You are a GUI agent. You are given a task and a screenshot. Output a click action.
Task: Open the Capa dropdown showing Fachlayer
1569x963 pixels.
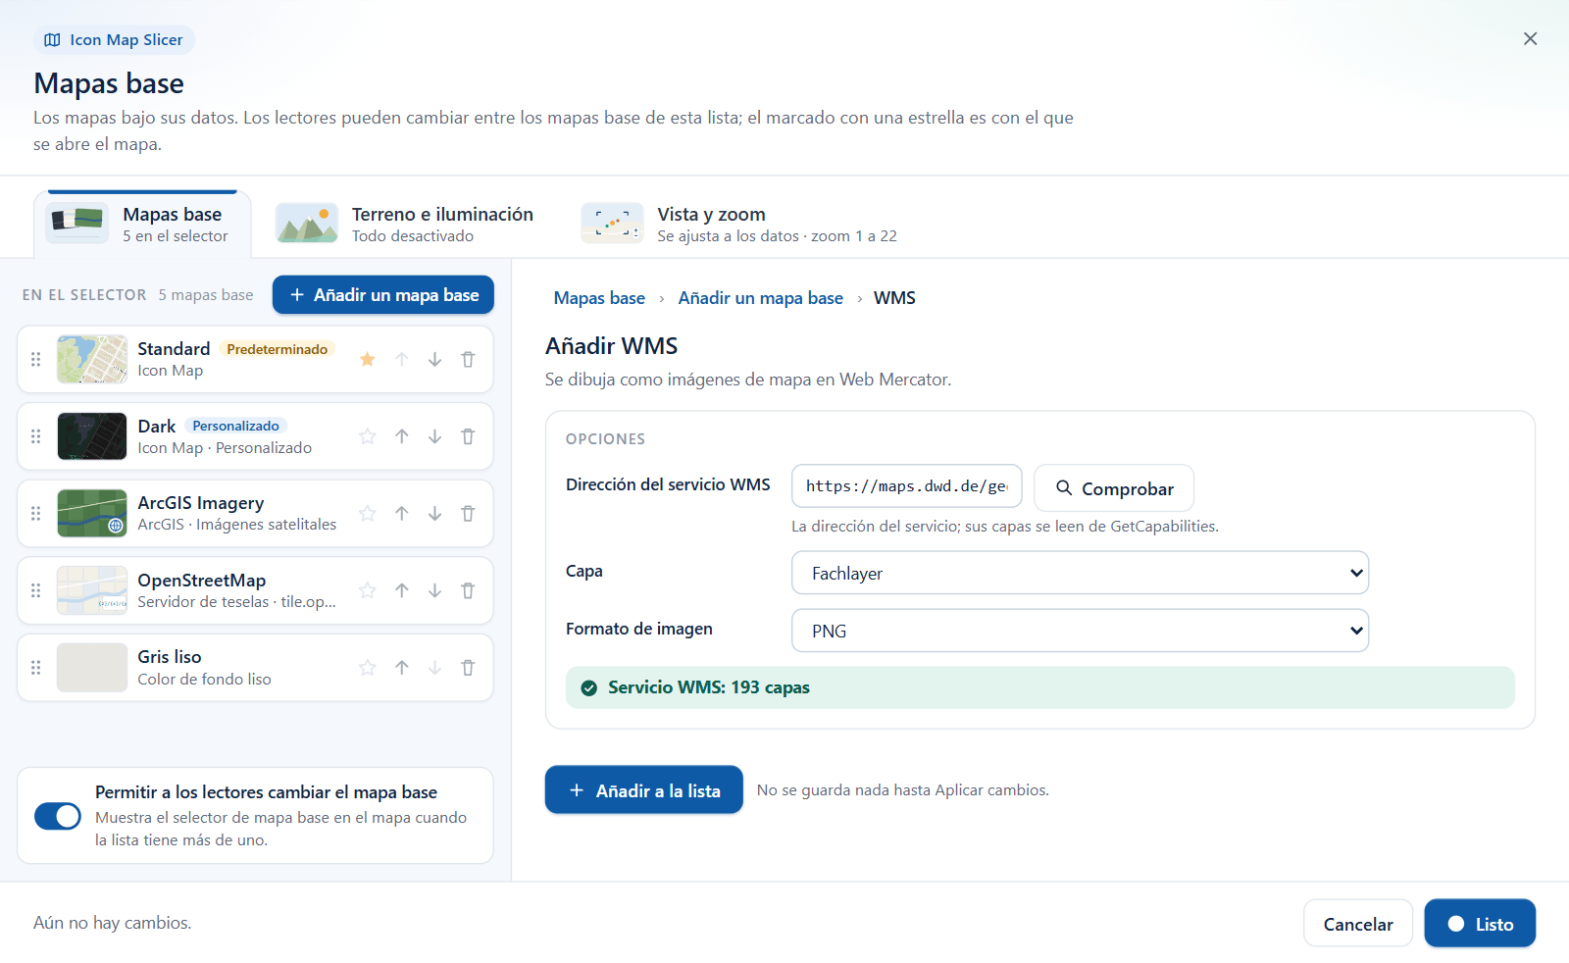tap(1080, 573)
